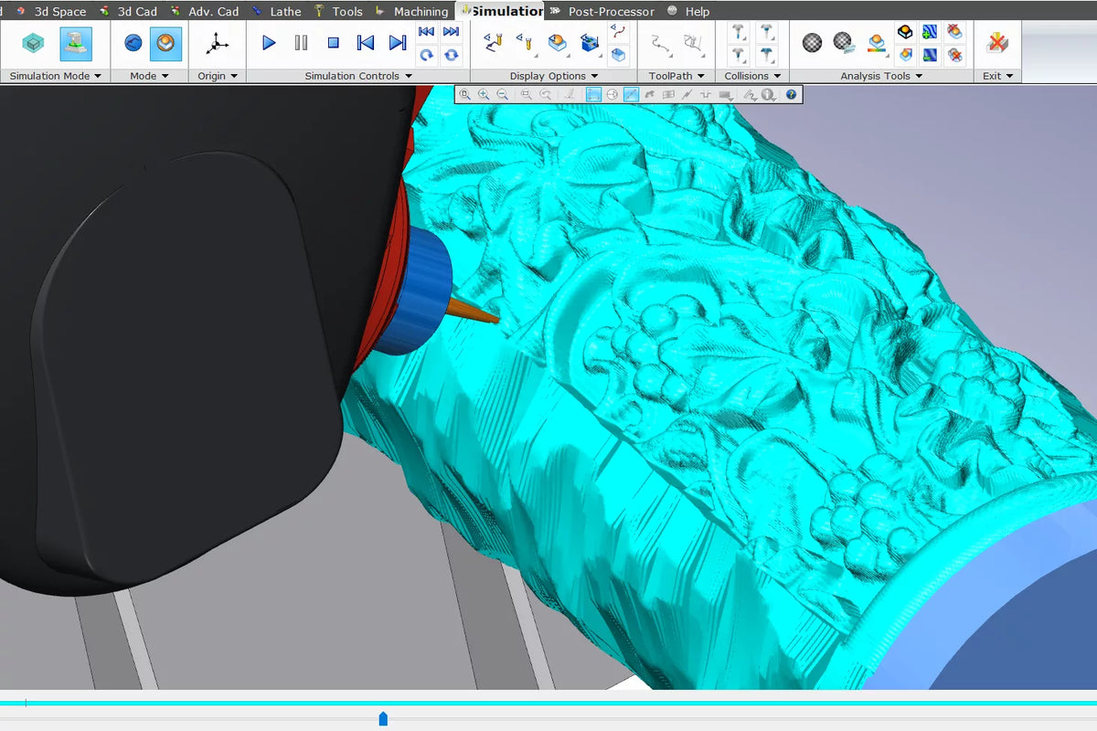Viewport: 1097px width, 731px height.
Task: Click the second ToolPath wireframe icon
Action: pos(694,42)
